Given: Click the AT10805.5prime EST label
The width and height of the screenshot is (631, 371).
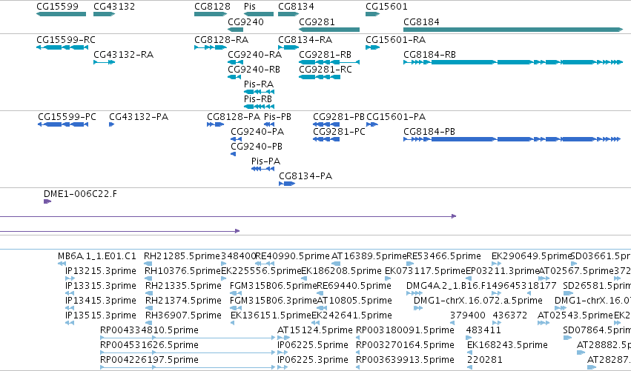Looking at the screenshot, I should [354, 301].
